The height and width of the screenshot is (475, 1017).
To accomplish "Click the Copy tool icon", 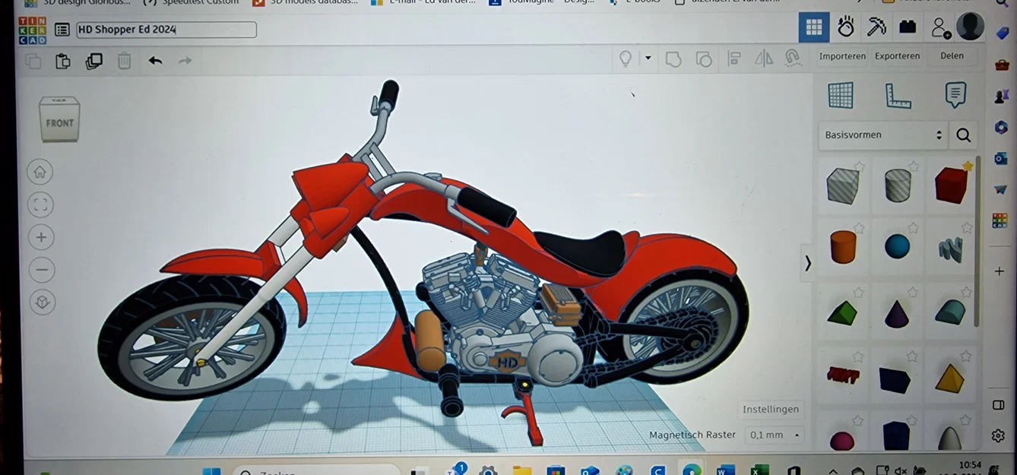I will [x=33, y=62].
